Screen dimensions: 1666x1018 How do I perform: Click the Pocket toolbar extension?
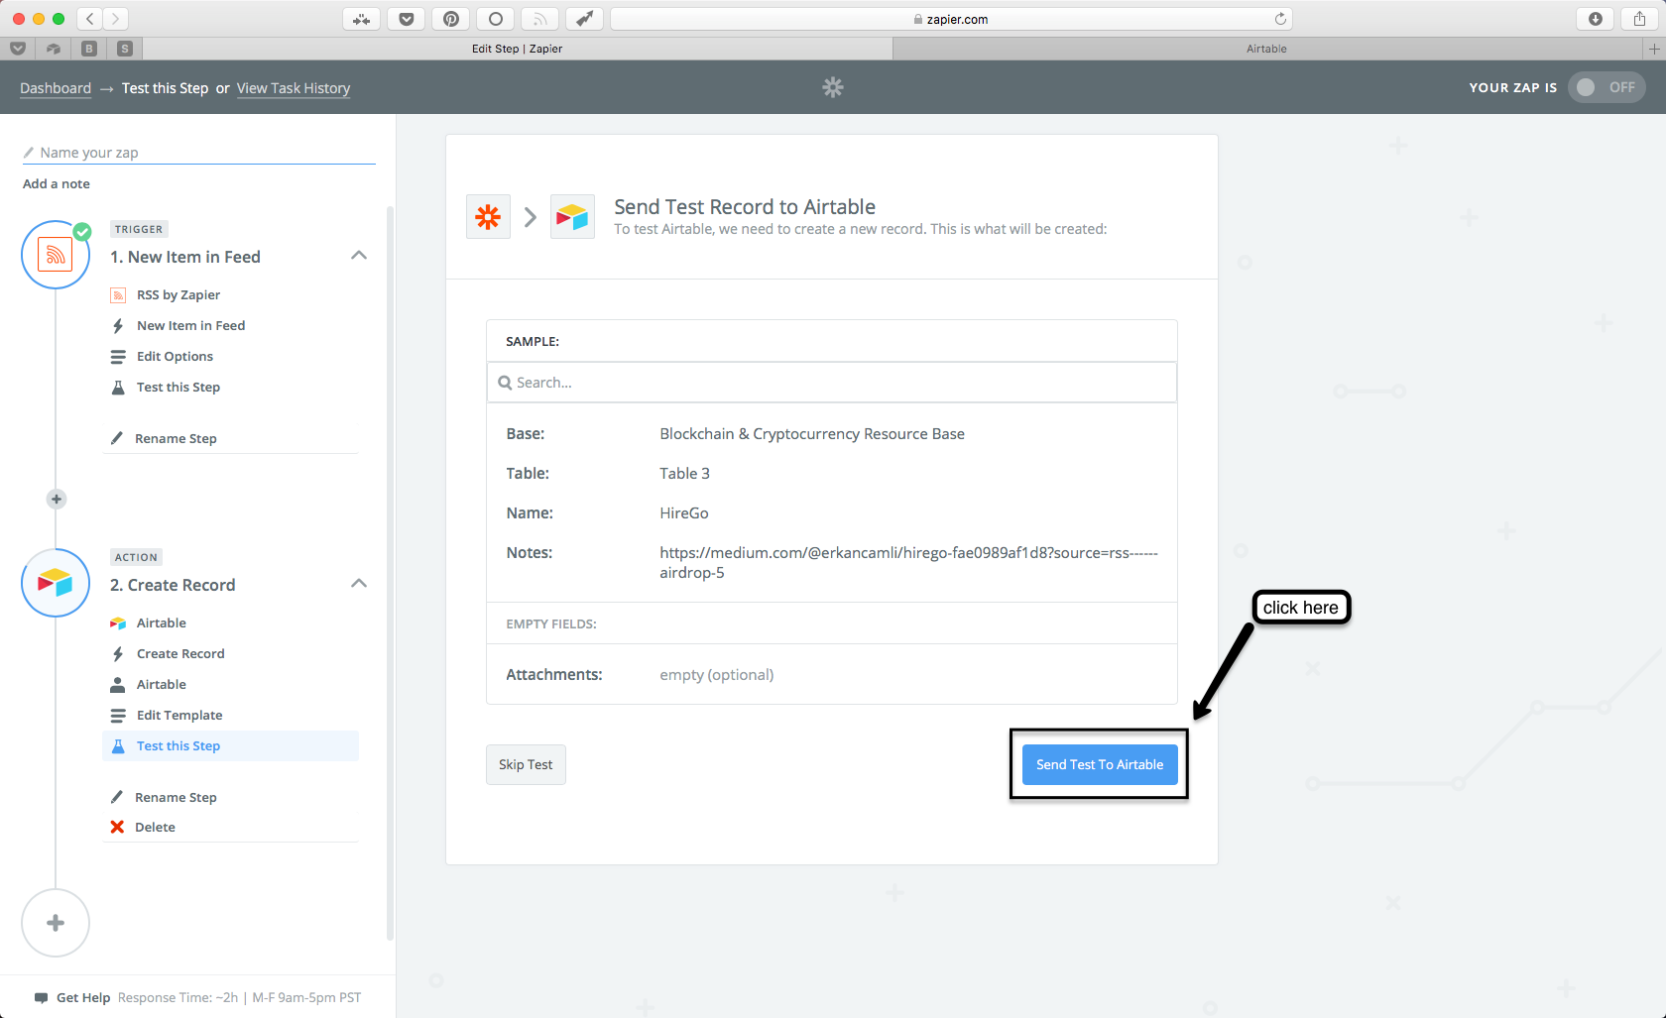point(407,19)
